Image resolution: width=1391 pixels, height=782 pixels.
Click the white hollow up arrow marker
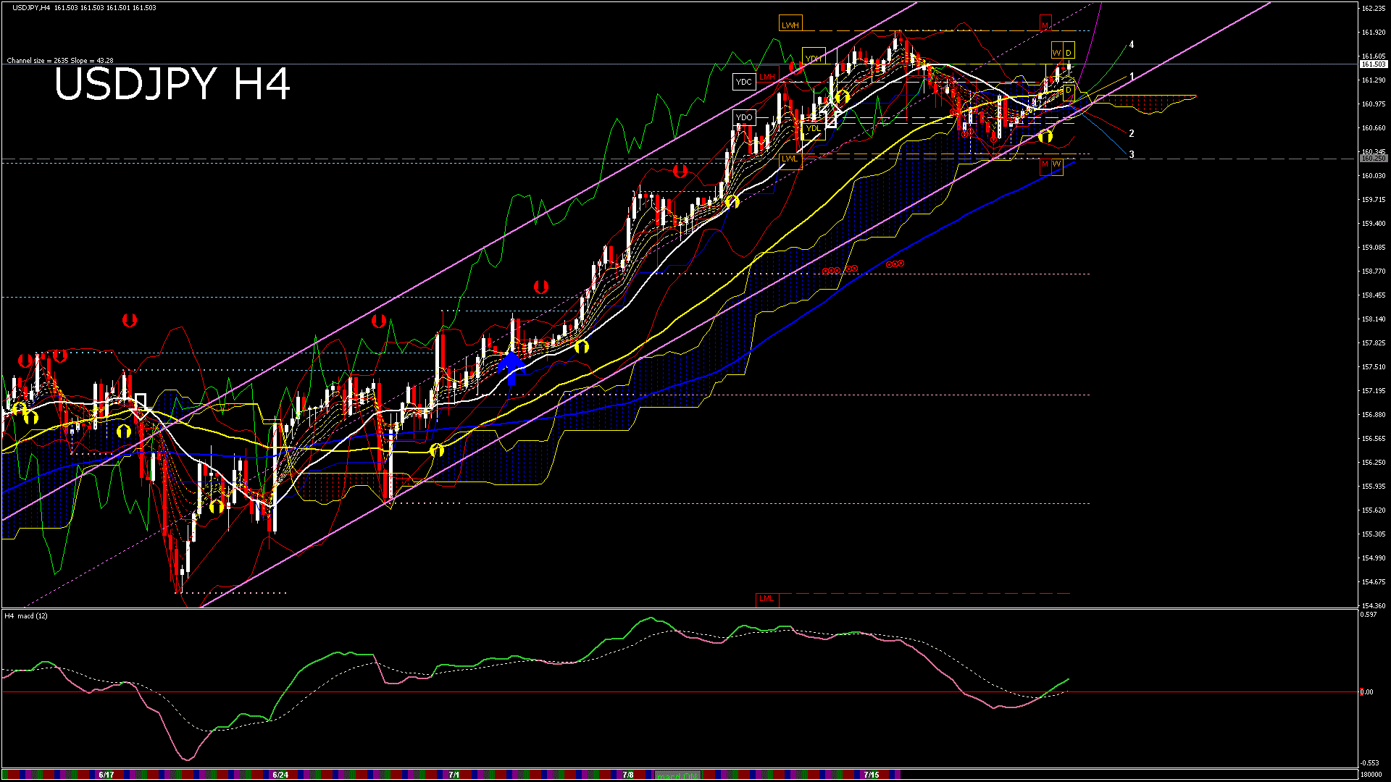point(831,116)
